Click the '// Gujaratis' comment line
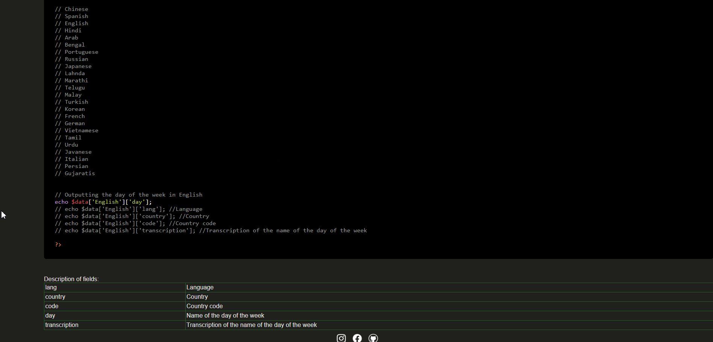The width and height of the screenshot is (713, 342). click(75, 173)
